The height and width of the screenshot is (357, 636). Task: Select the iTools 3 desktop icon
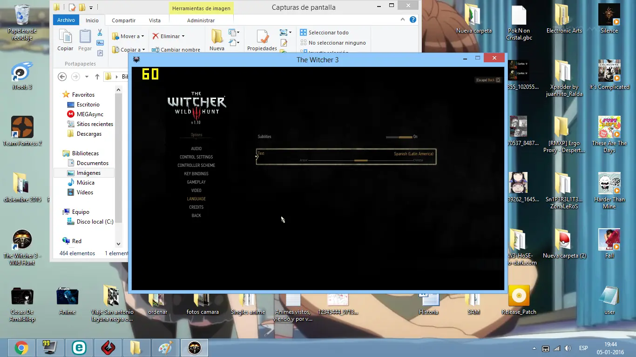22,76
